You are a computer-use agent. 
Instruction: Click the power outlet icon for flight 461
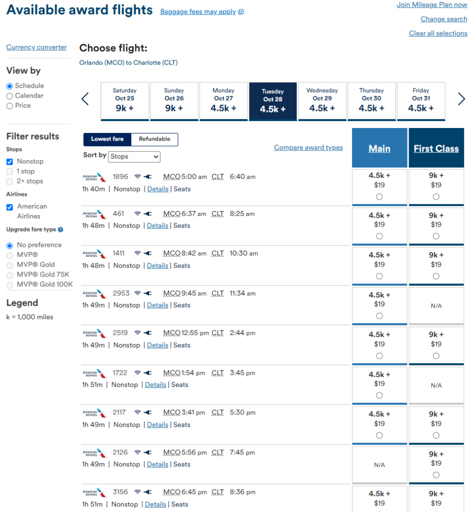[148, 214]
